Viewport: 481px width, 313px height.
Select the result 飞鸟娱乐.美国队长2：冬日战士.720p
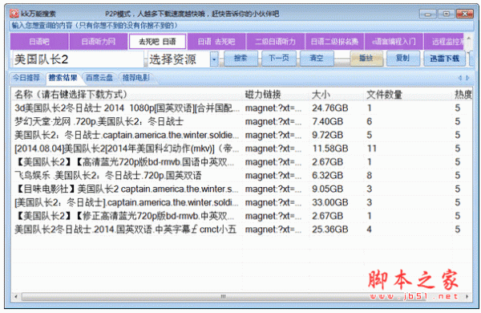coord(107,176)
